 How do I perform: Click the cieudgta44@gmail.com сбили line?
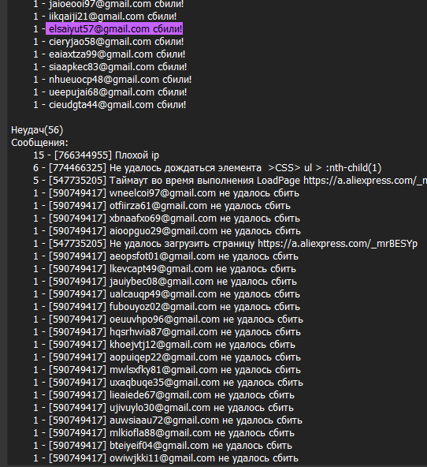pyautogui.click(x=110, y=105)
